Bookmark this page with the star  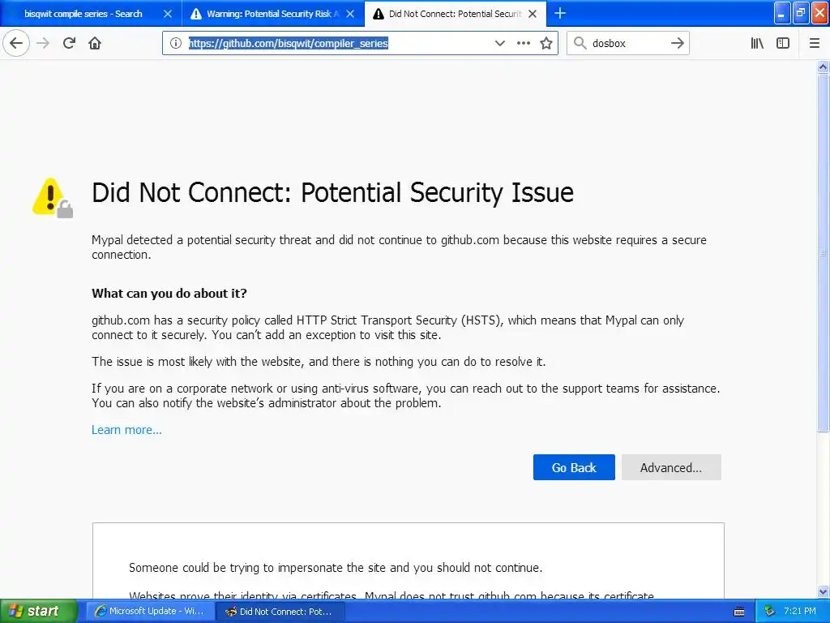[x=546, y=43]
